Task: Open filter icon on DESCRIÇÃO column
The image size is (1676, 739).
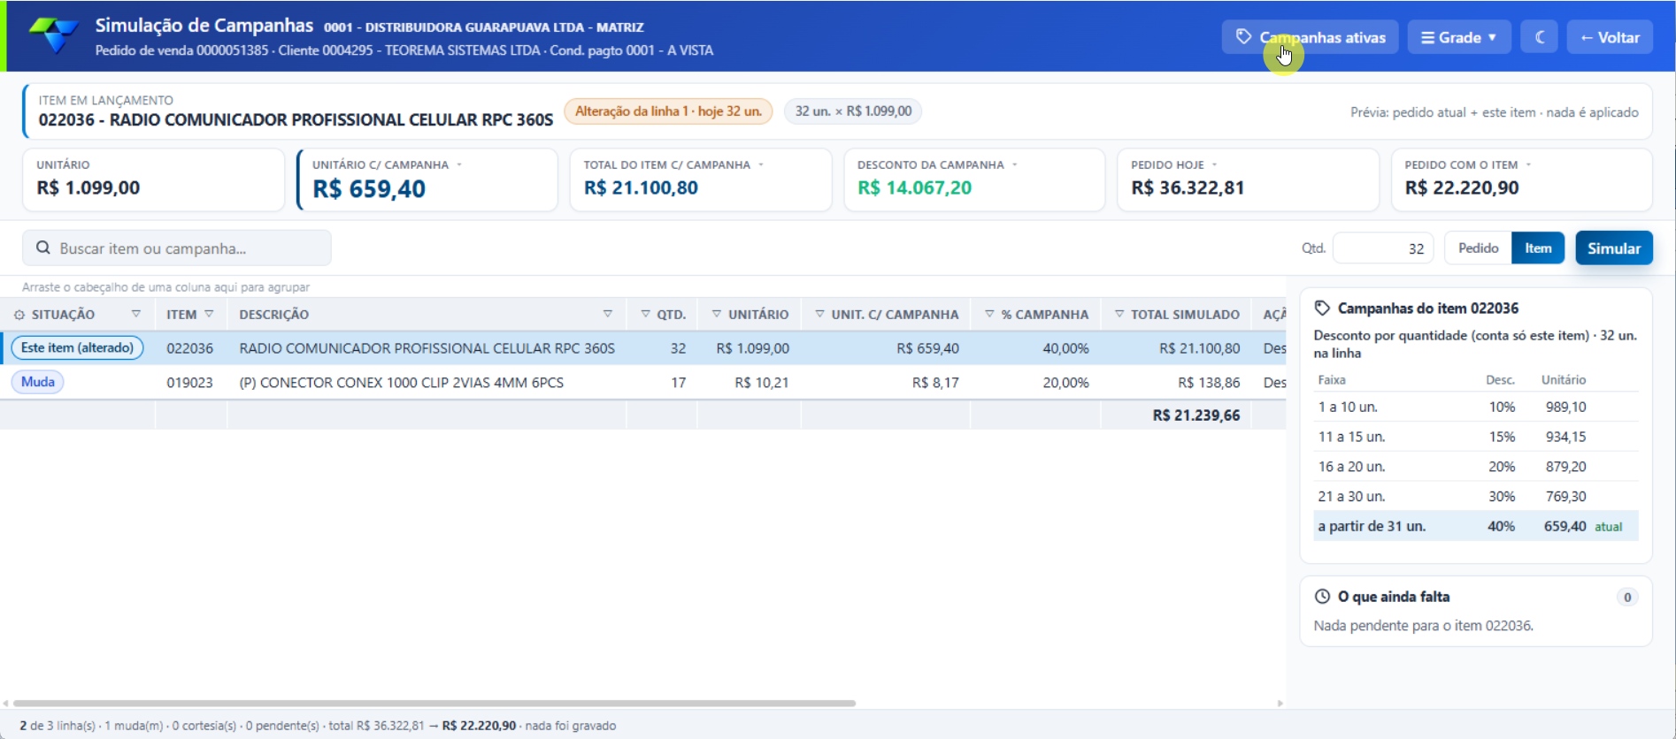Action: [608, 314]
